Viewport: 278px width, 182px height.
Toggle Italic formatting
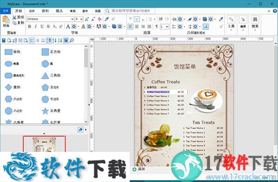(x=36, y=26)
